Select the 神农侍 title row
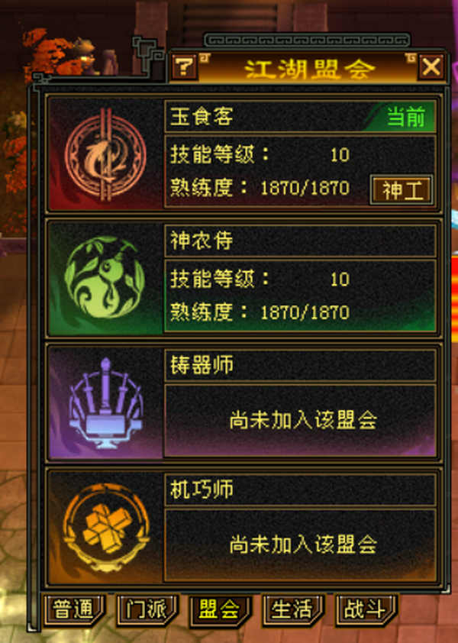 pyautogui.click(x=300, y=241)
